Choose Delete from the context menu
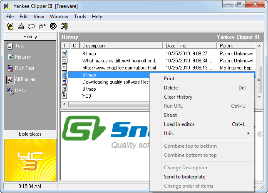Viewport: 268px width, 193px height. (x=202, y=88)
